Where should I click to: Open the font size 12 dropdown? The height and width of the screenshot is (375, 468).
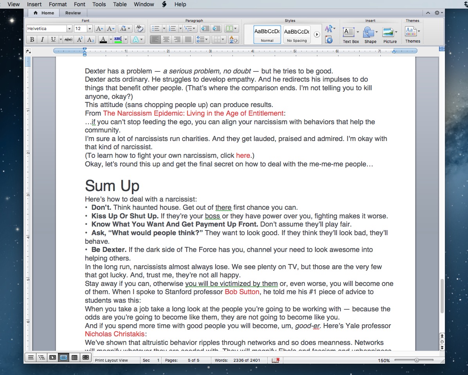tap(90, 29)
